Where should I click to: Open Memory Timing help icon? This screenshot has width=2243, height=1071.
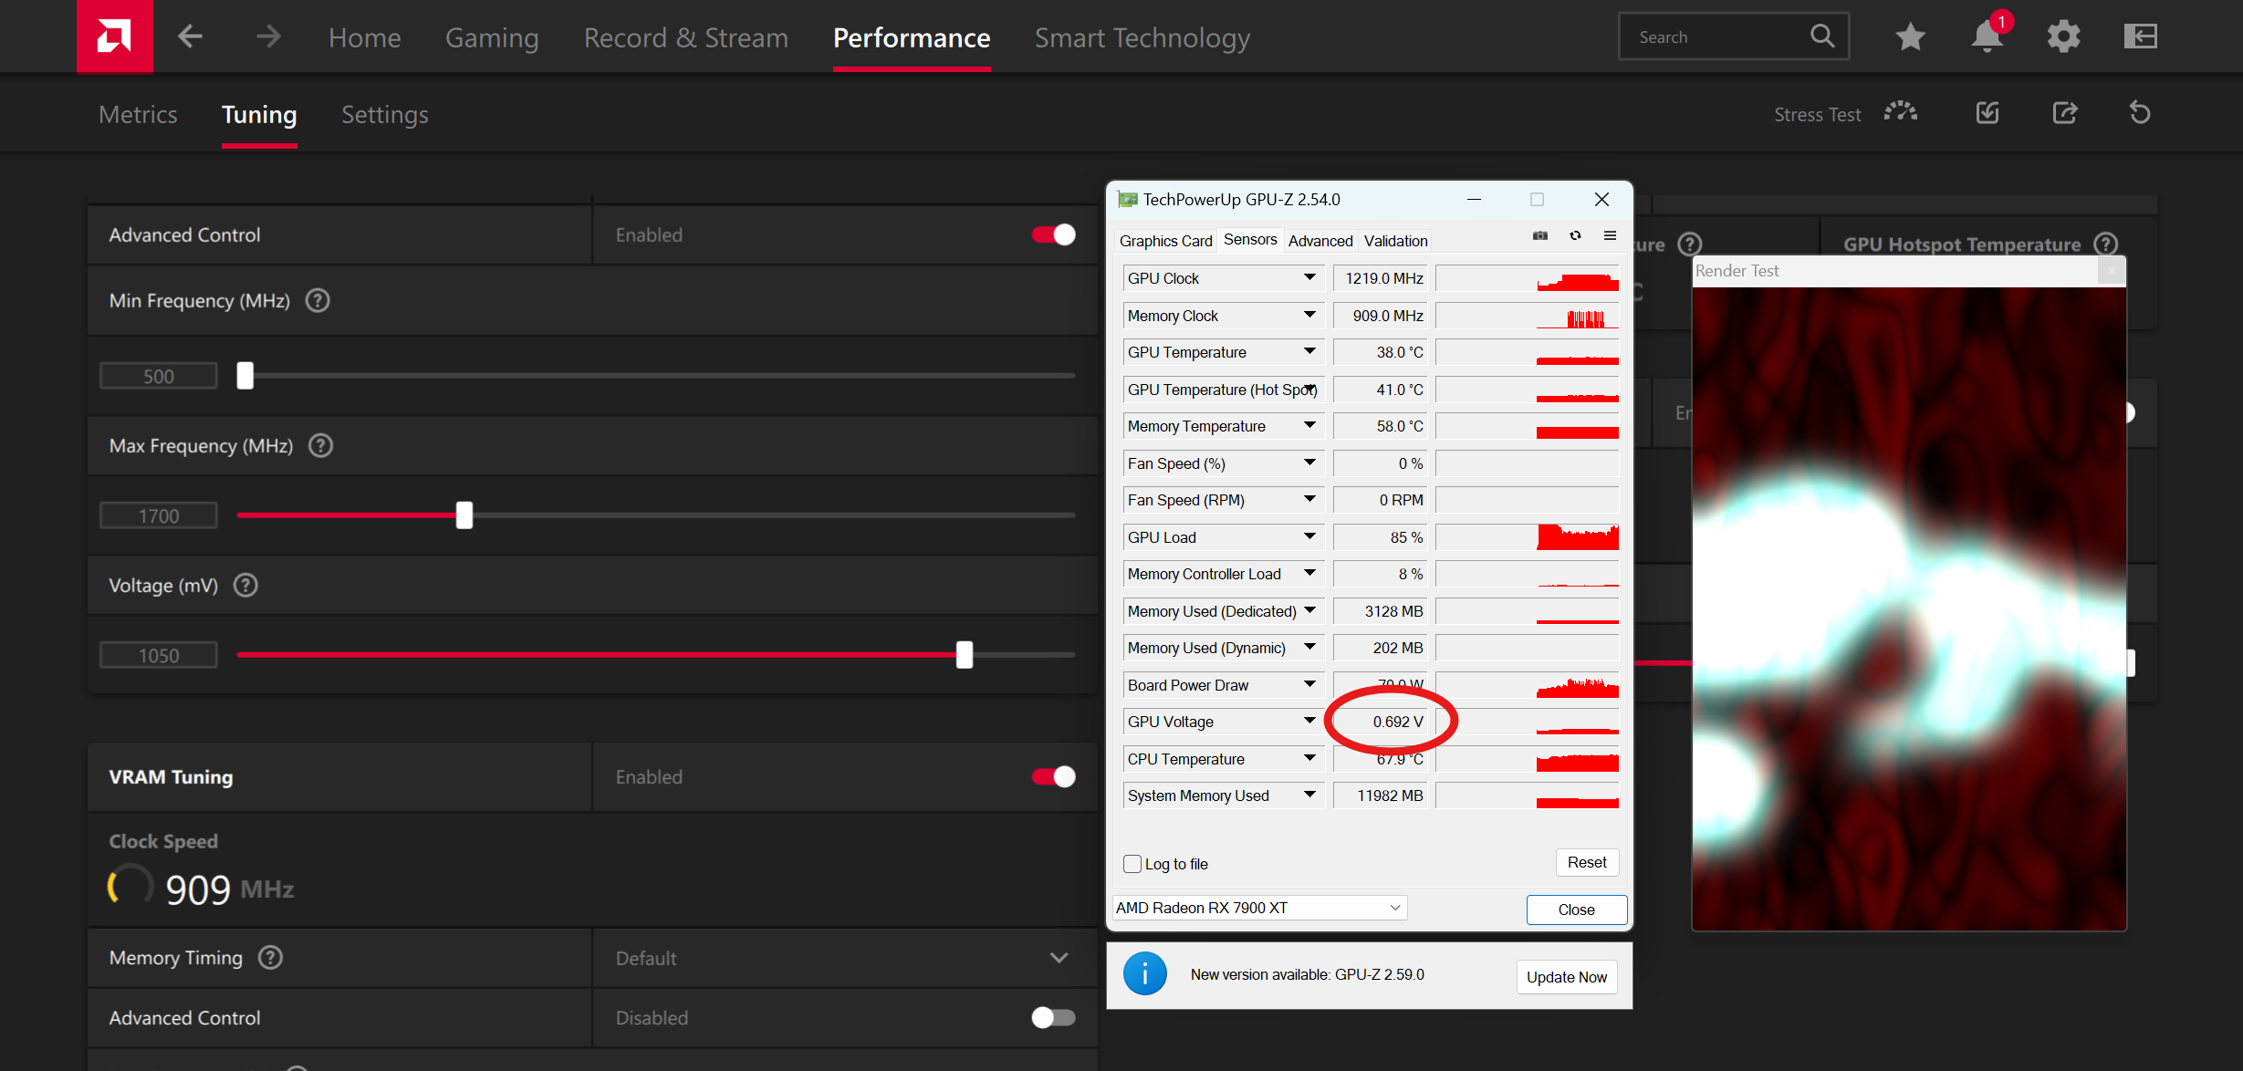pyautogui.click(x=270, y=957)
